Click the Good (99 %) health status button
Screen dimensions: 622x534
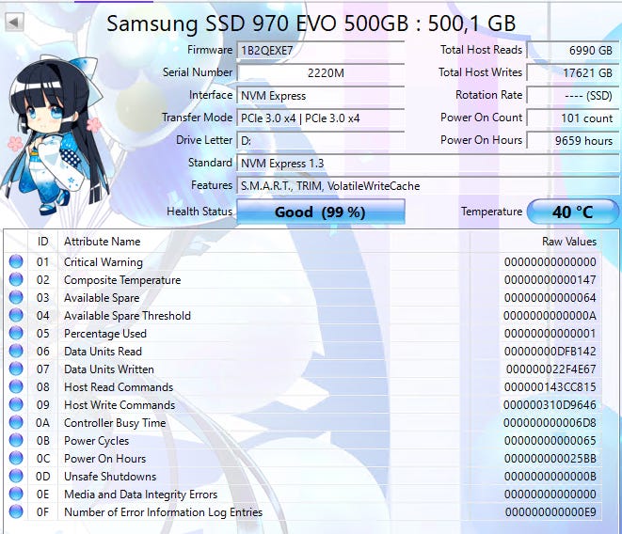click(x=321, y=212)
